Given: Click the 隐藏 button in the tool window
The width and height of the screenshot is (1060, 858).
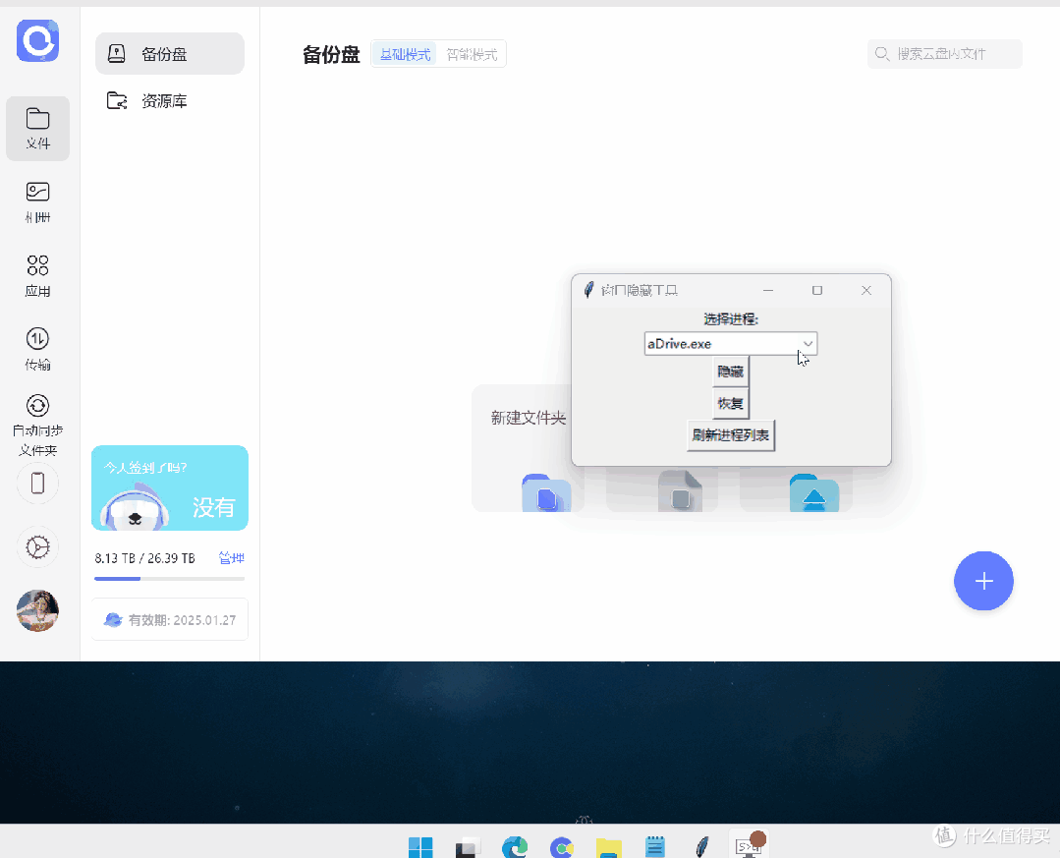Looking at the screenshot, I should point(731,372).
